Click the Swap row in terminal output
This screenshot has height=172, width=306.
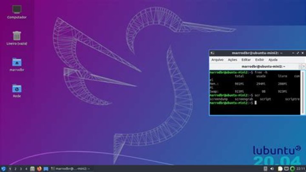pyautogui.click(x=248, y=91)
